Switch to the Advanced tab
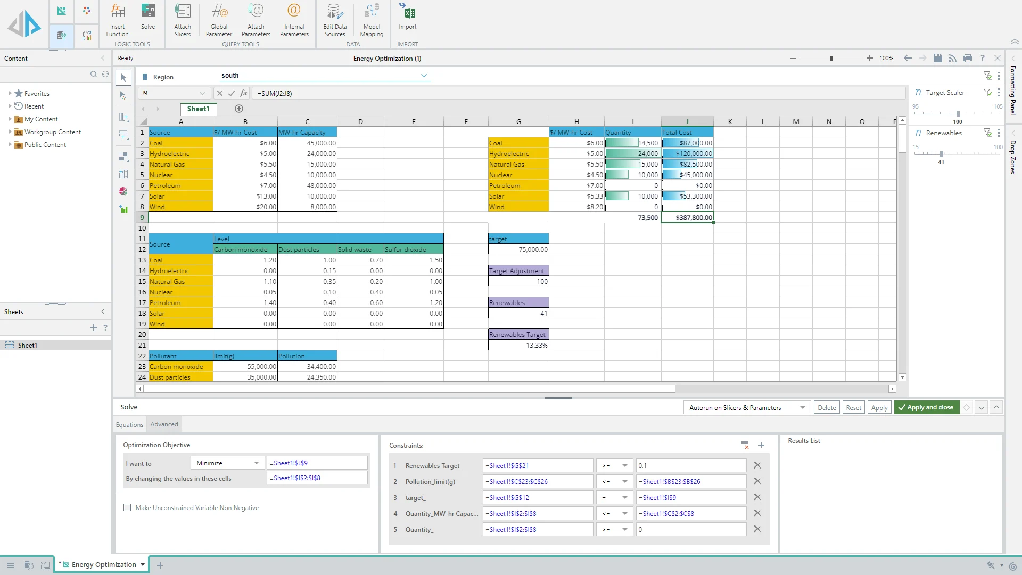 coord(164,424)
